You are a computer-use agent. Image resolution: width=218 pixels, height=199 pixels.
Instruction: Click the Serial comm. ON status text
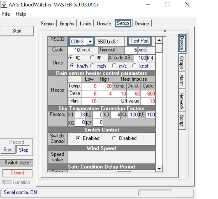(20, 193)
